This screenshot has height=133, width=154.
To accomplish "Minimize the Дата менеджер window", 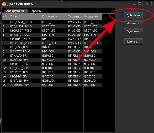I will [134, 4].
